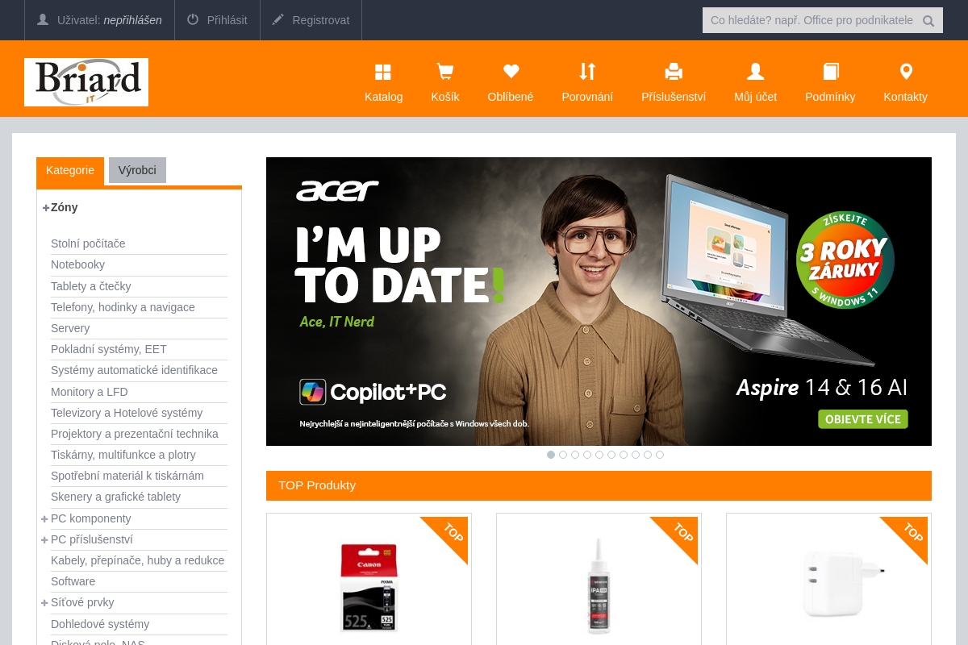Expand the Zóny category

[x=46, y=207]
